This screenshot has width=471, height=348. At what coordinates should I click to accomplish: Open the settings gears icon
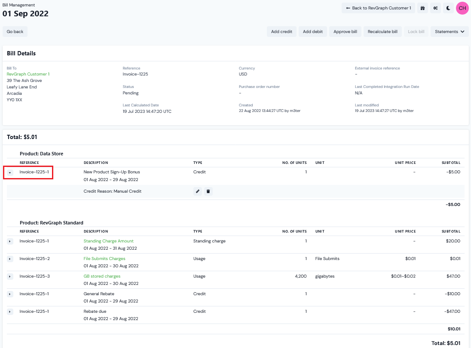coord(436,8)
